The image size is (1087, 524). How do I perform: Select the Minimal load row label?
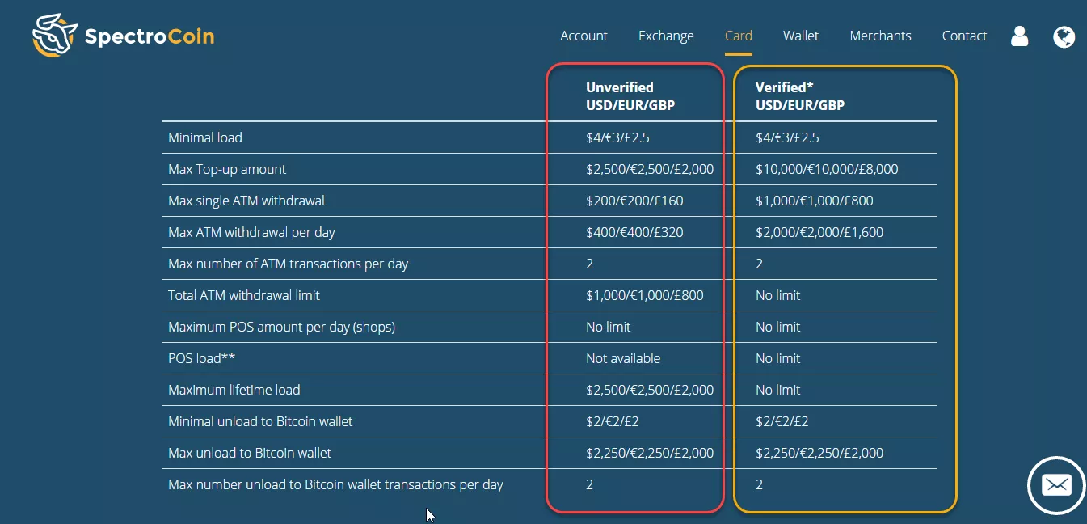click(205, 137)
